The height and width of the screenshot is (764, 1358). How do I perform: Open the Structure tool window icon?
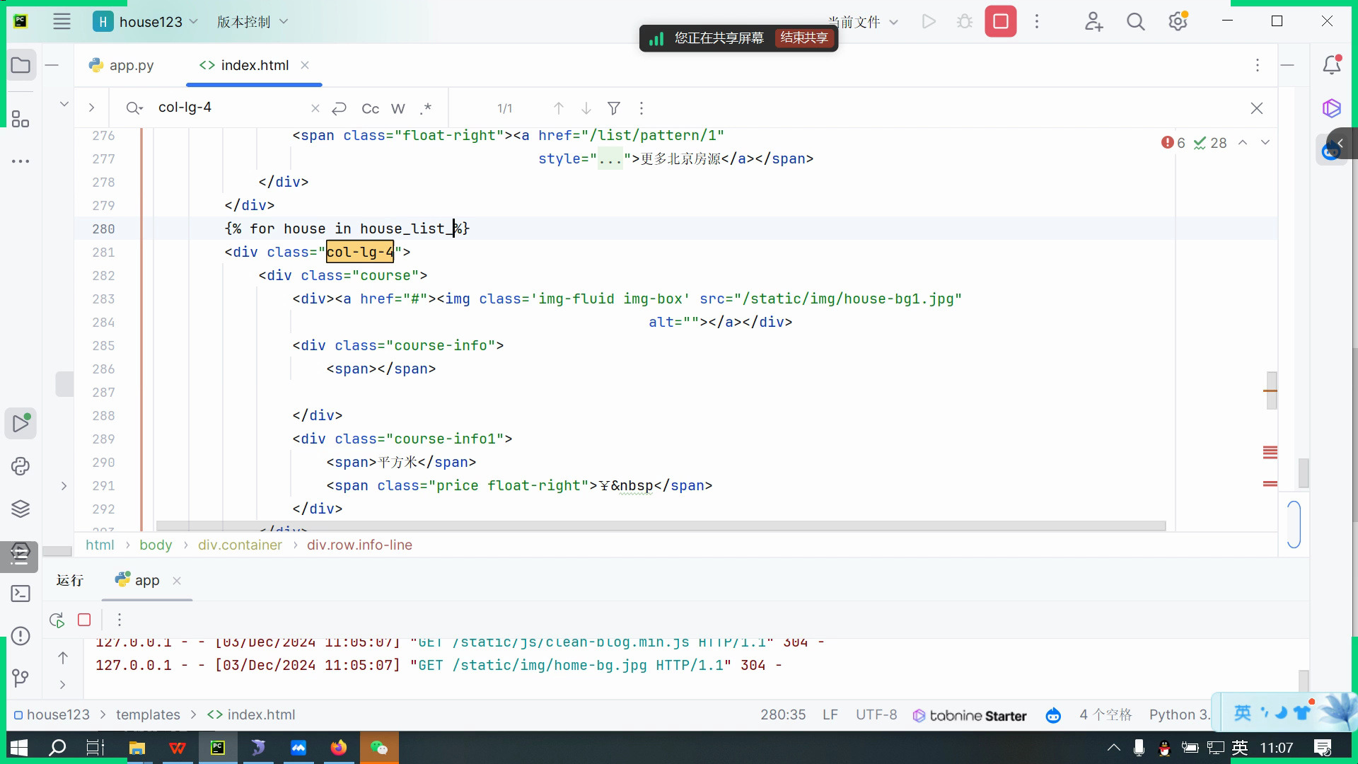(21, 120)
